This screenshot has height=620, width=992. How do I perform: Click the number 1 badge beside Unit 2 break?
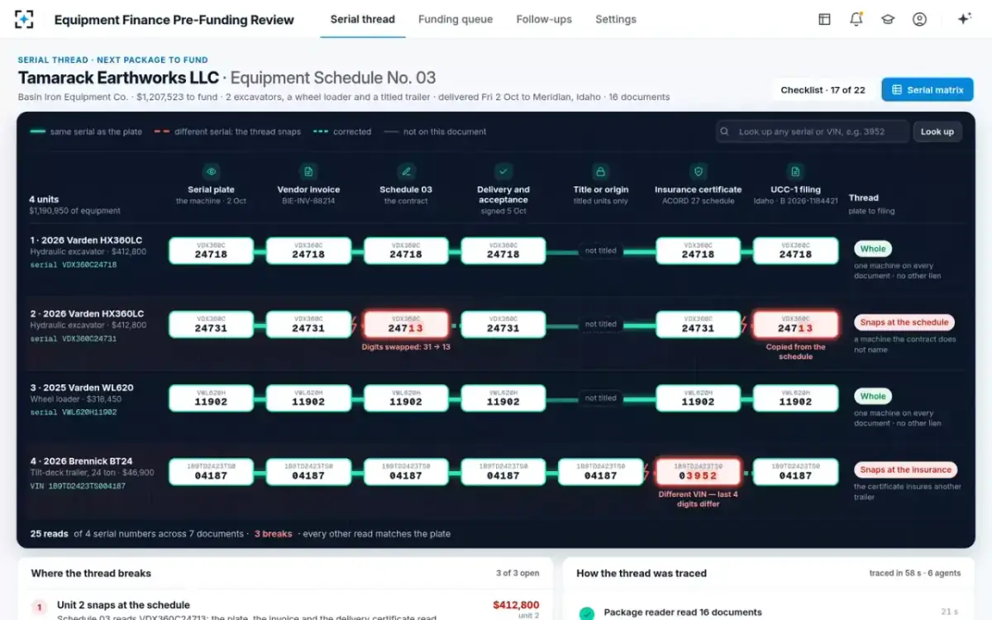[39, 608]
